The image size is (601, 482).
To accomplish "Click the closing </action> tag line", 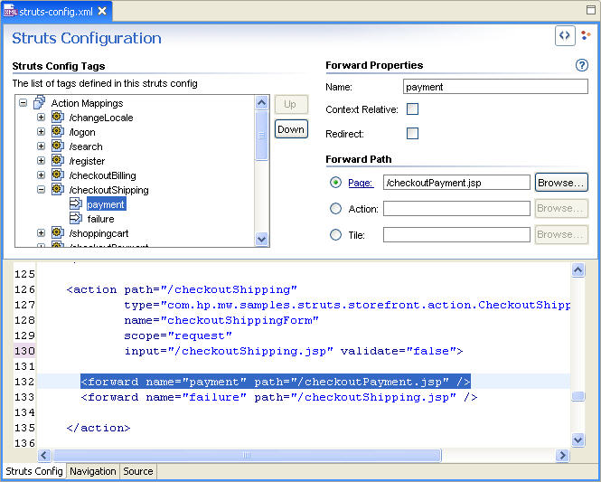I will coord(99,428).
